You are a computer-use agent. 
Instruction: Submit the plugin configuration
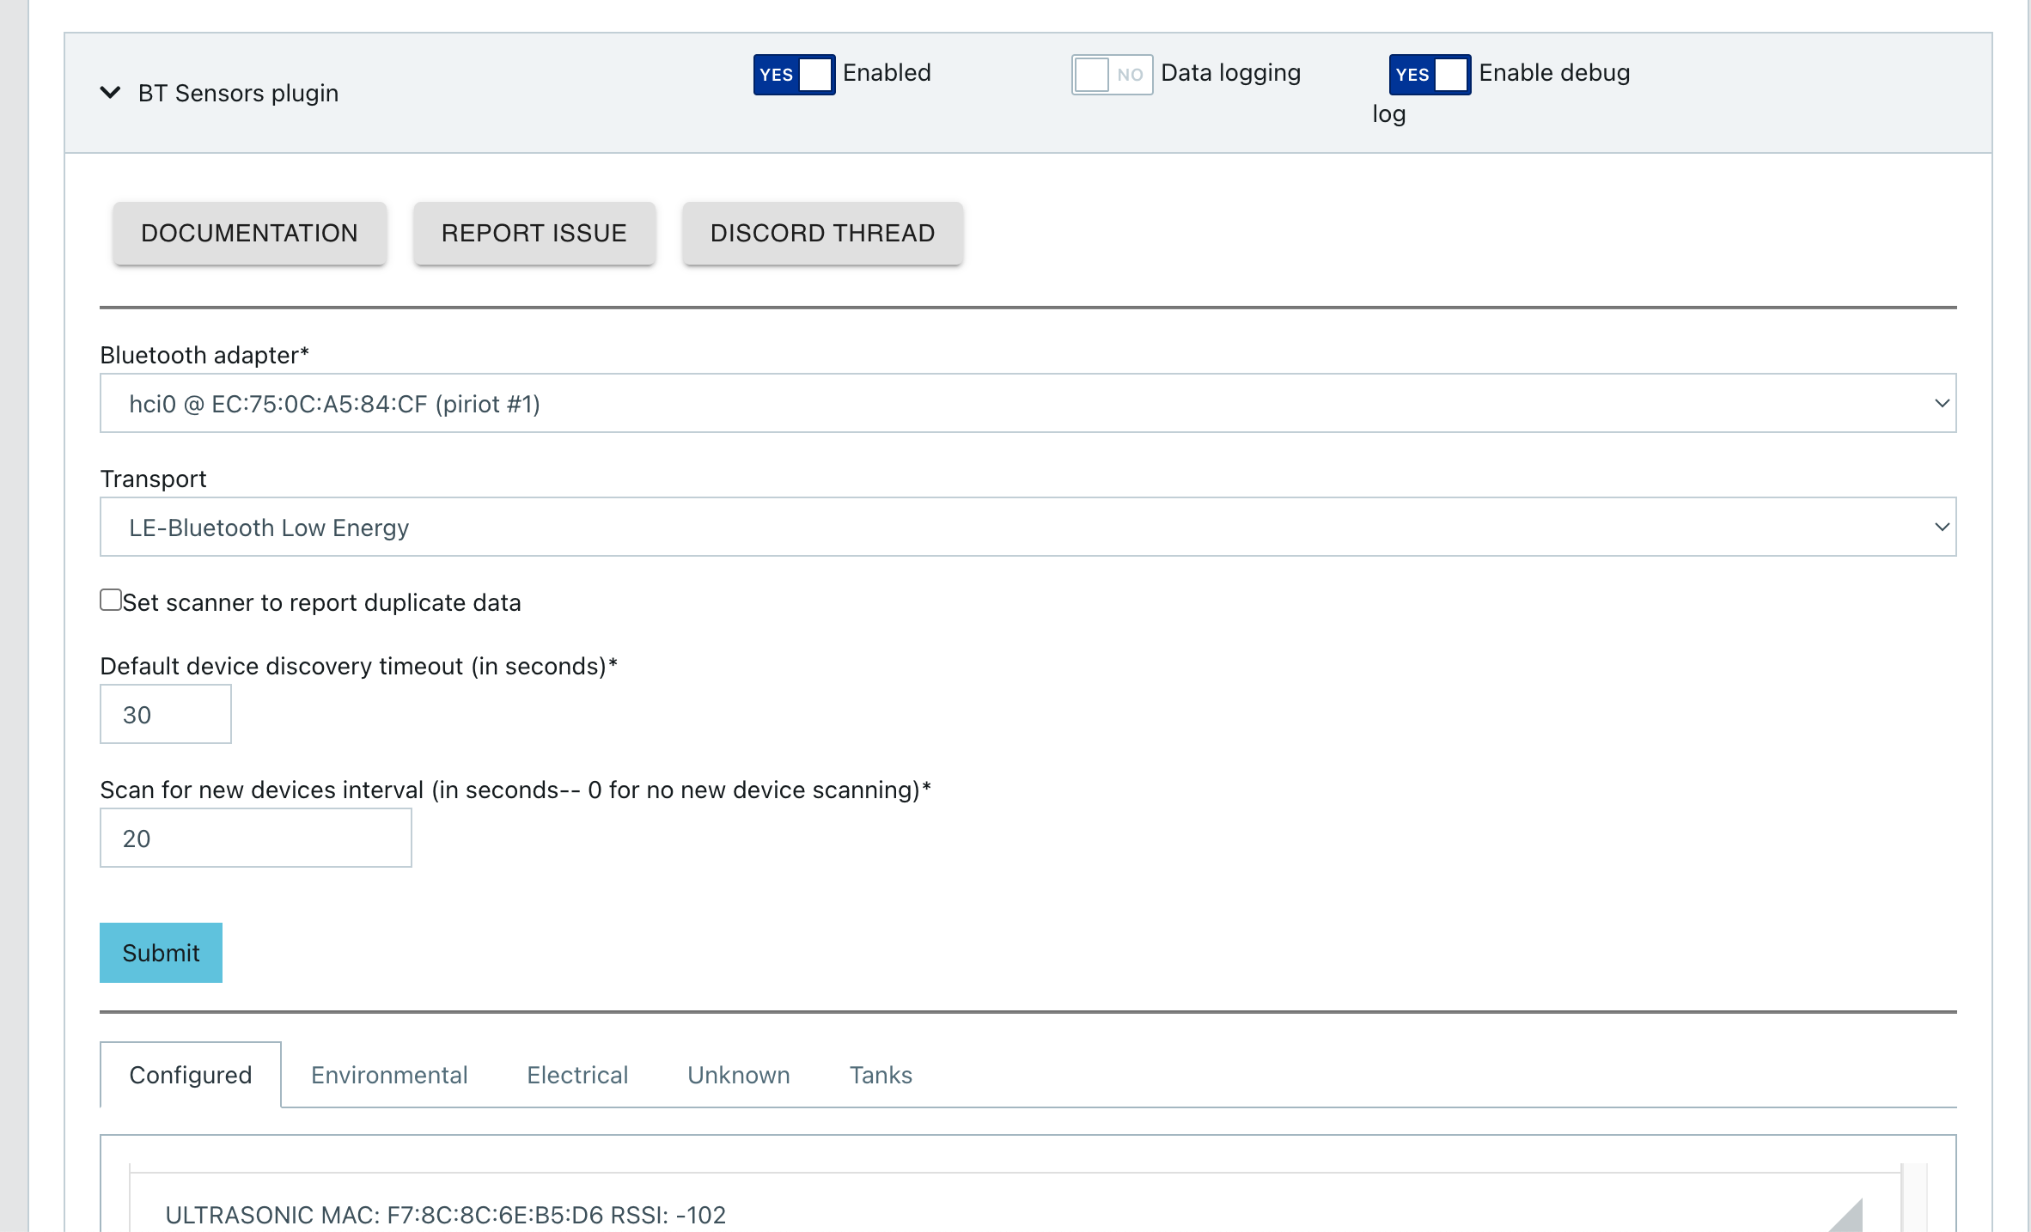coord(161,953)
